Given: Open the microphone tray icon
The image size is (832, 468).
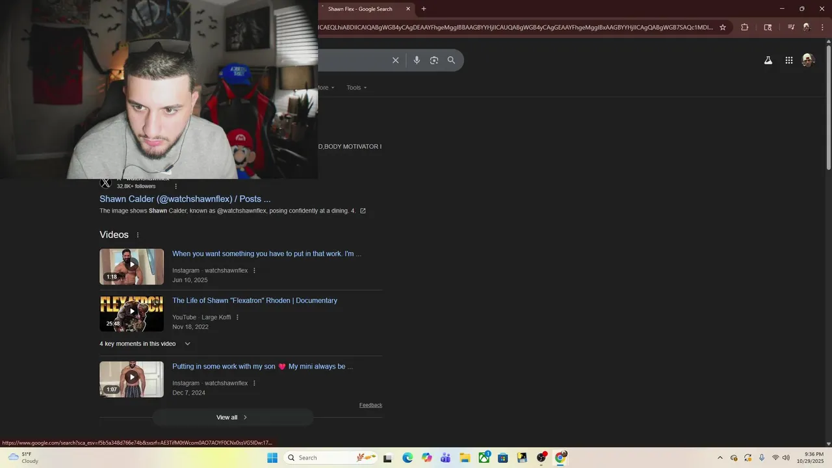Looking at the screenshot, I should click(762, 458).
